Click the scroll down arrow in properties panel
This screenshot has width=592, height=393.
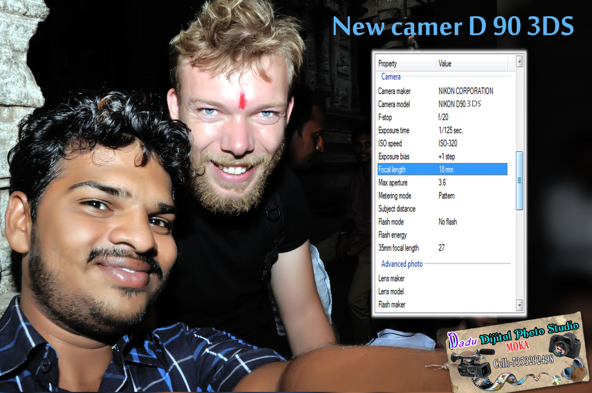519,305
